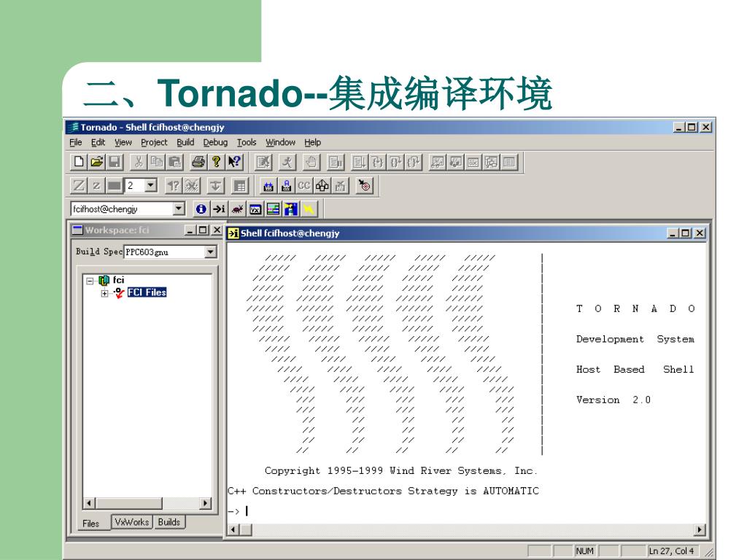Click the Ln 27, Col 4 status indicator
Image resolution: width=747 pixels, height=560 pixels.
tap(673, 551)
